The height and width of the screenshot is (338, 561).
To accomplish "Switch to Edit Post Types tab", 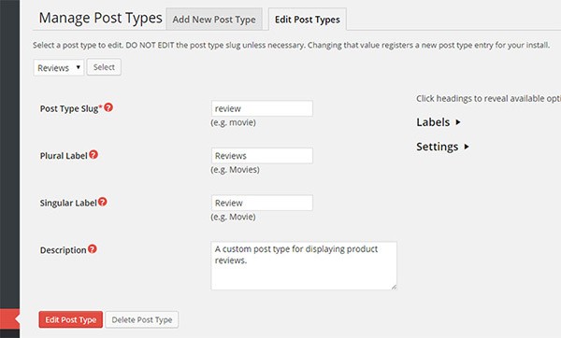I will pos(308,20).
